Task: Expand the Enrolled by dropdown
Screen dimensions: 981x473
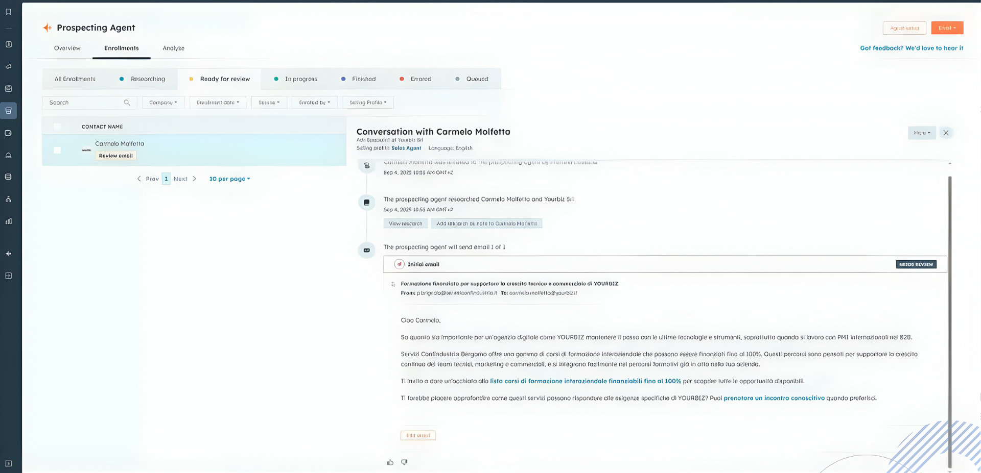Action: click(x=314, y=102)
